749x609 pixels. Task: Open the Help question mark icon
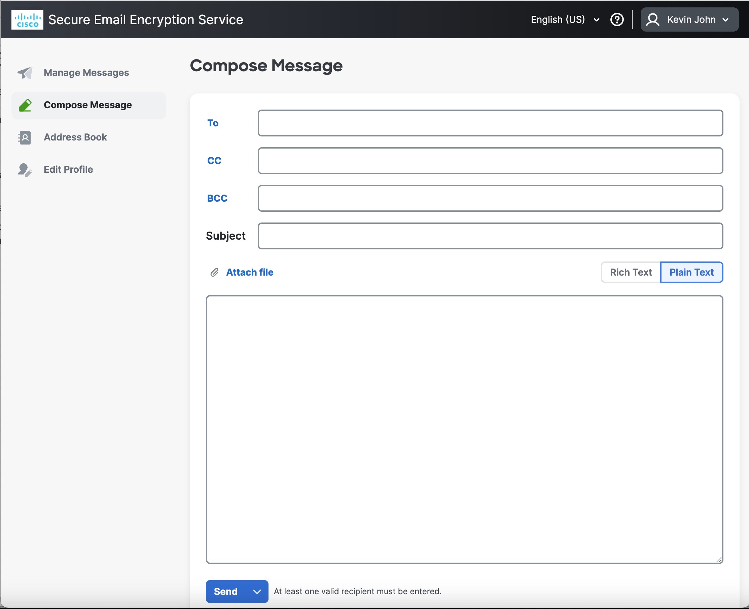coord(617,19)
